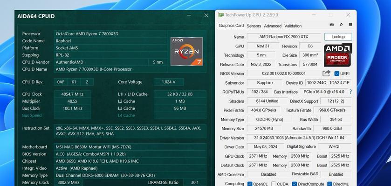Open the Advanced tab in GPU-Z
391x186 pixels.
273,26
